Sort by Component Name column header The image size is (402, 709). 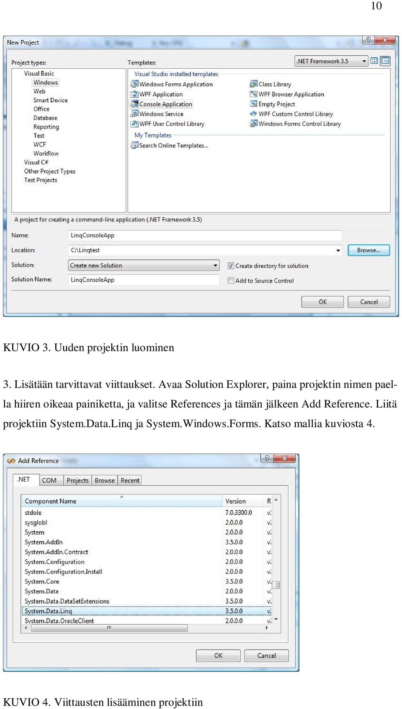(122, 501)
